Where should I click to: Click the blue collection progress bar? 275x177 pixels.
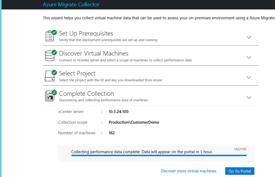pos(159,156)
